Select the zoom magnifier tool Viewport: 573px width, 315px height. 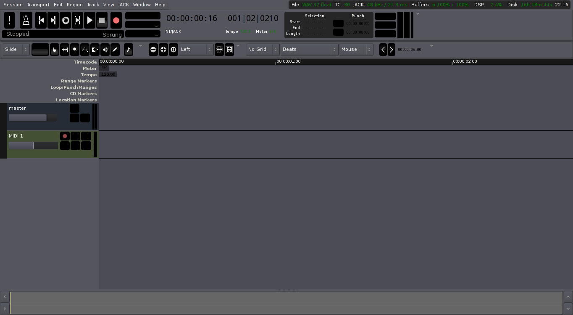[x=75, y=50]
